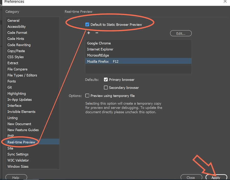Select MicrosoftEdge in the browser list
230x180 pixels.
[x=98, y=55]
